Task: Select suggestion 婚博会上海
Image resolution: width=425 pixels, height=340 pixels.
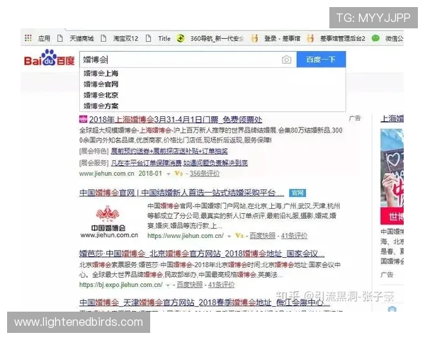Action: click(101, 74)
